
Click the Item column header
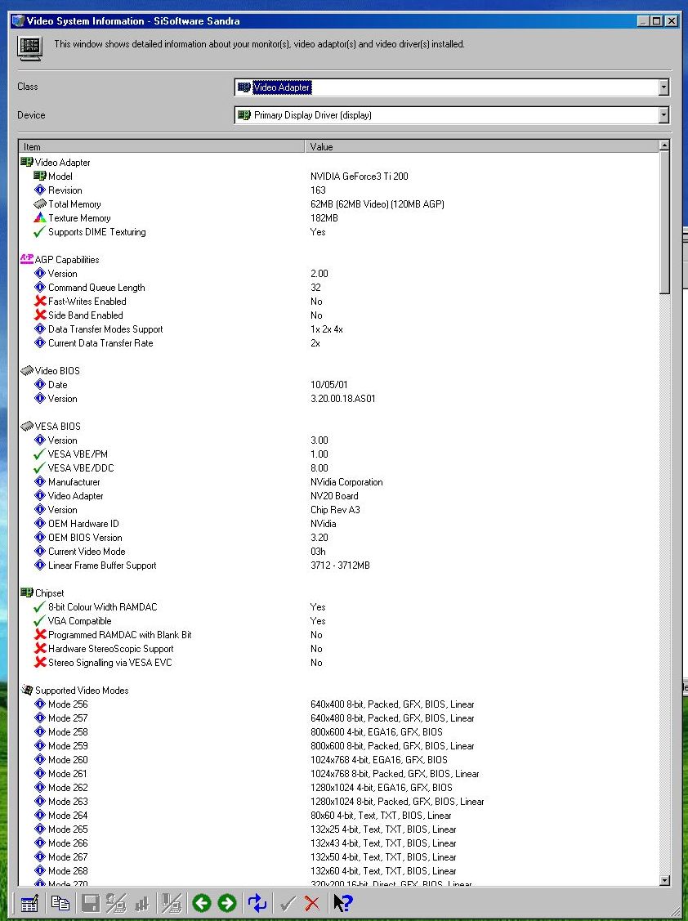point(162,147)
